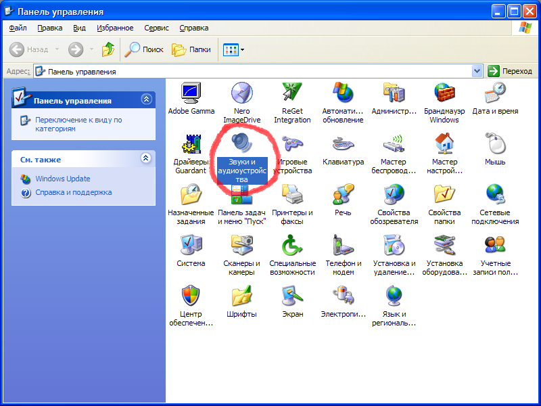
Task: Click the green Forward arrow button
Action: [x=76, y=49]
